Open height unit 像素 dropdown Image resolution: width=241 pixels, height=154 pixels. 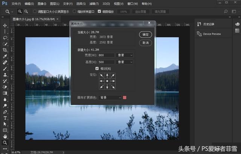click(x=124, y=62)
